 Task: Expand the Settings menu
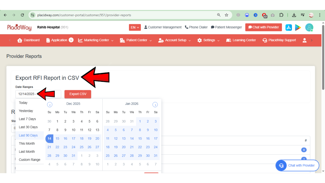pos(208,40)
